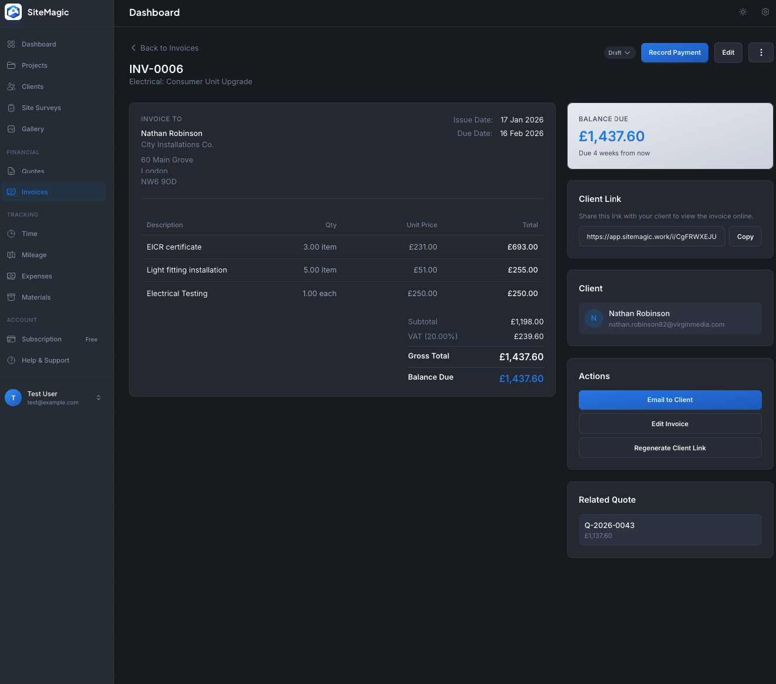776x684 pixels.
Task: Open the Expenses section
Action: [x=37, y=276]
